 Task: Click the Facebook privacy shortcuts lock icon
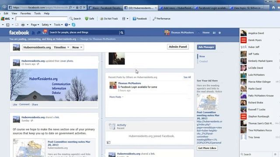pos(214,33)
